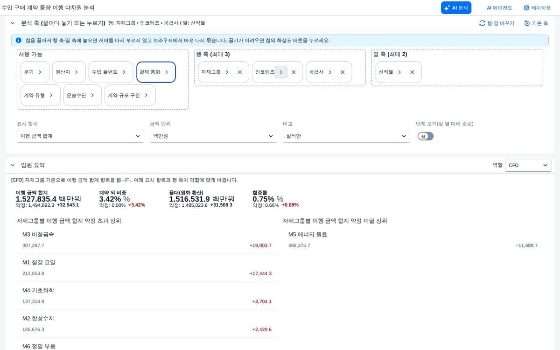Click the AI 분석 sparkle button

(x=456, y=8)
